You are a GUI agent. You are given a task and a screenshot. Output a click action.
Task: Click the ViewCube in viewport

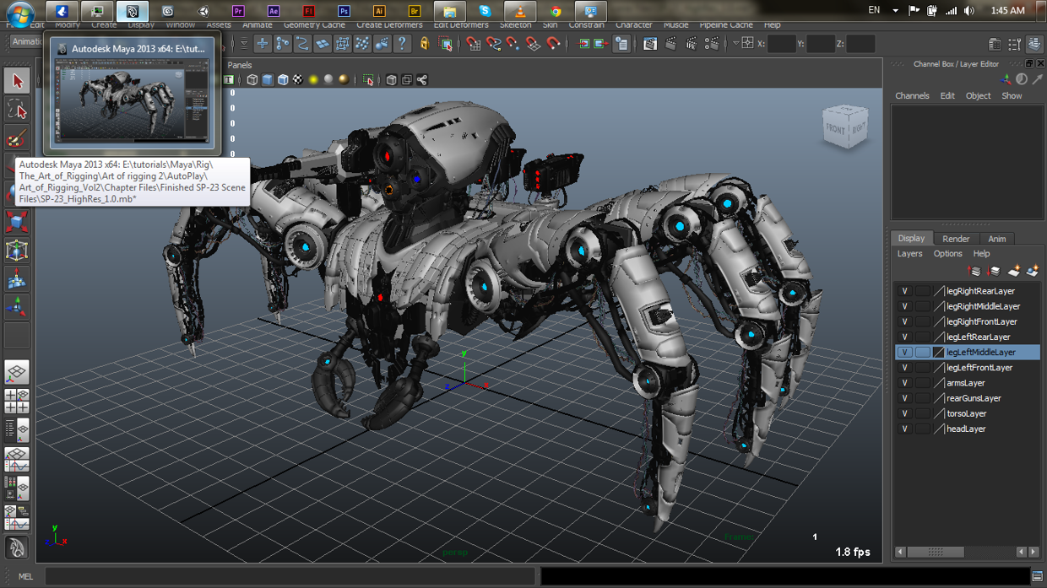[x=845, y=127]
